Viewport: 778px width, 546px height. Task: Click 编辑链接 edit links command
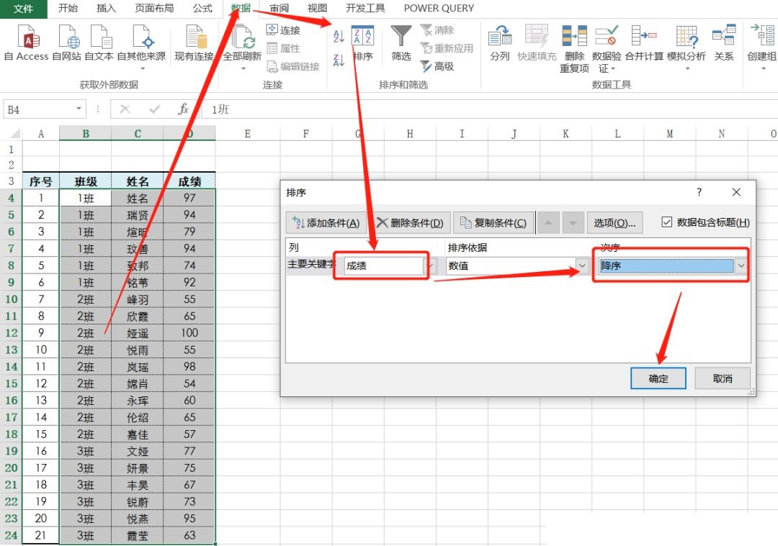(x=292, y=66)
